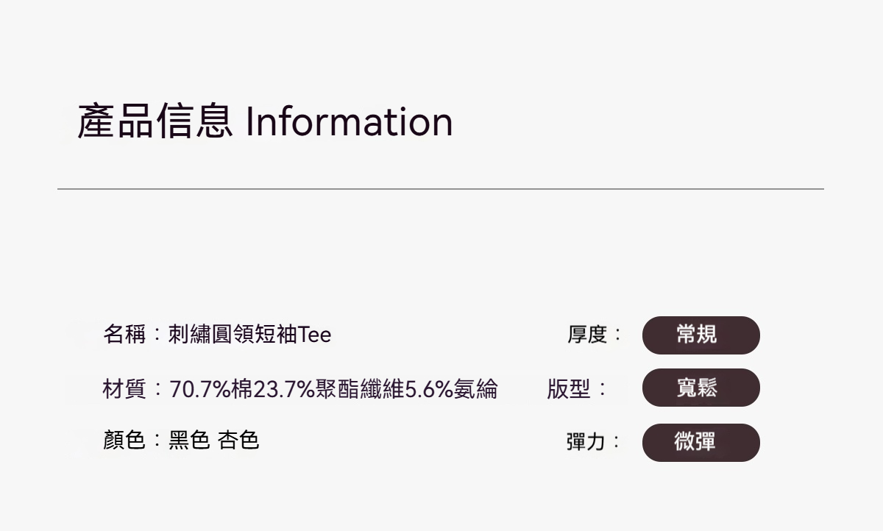883x531 pixels.
Task: Select the 顏色 field label
Action: (124, 441)
